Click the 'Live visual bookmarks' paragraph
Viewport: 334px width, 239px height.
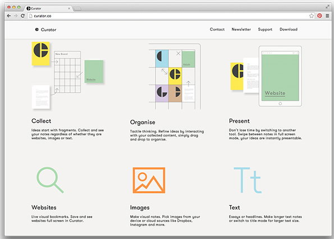[62, 219]
